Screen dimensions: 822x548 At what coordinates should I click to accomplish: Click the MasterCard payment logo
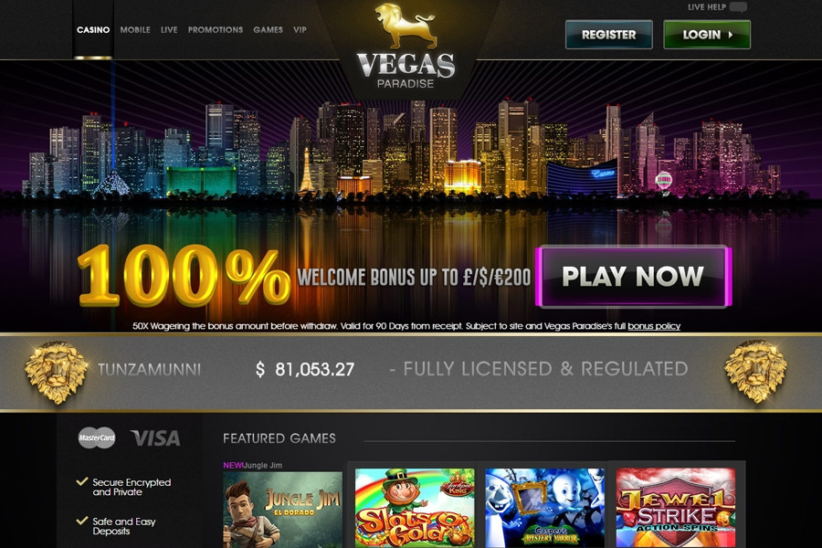pyautogui.click(x=97, y=437)
